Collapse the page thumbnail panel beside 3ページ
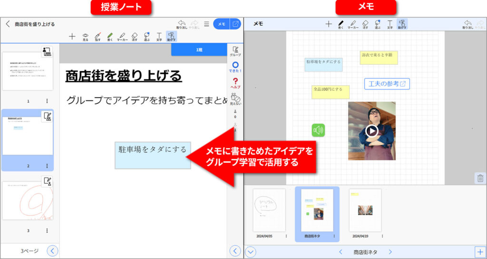 coord(53,250)
